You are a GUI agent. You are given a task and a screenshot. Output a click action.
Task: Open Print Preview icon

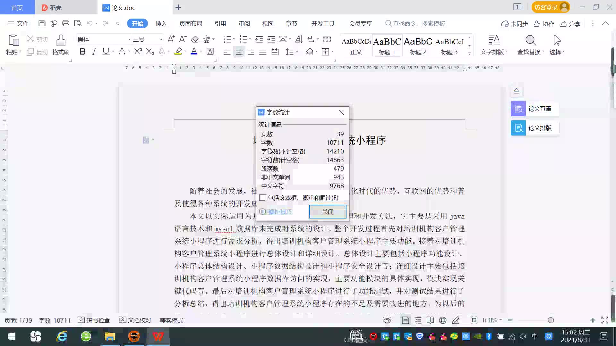pyautogui.click(x=78, y=23)
